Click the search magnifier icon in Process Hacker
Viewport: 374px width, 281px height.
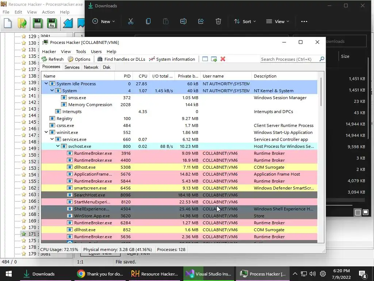click(x=321, y=59)
